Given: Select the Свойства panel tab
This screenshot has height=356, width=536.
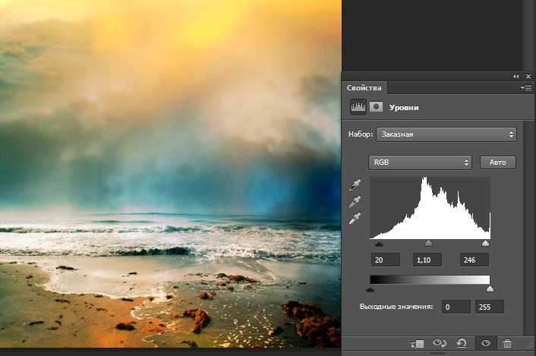Looking at the screenshot, I should pos(364,88).
